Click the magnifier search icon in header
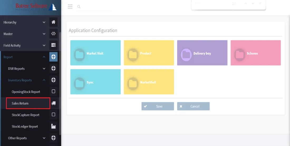 pyautogui.click(x=79, y=7)
